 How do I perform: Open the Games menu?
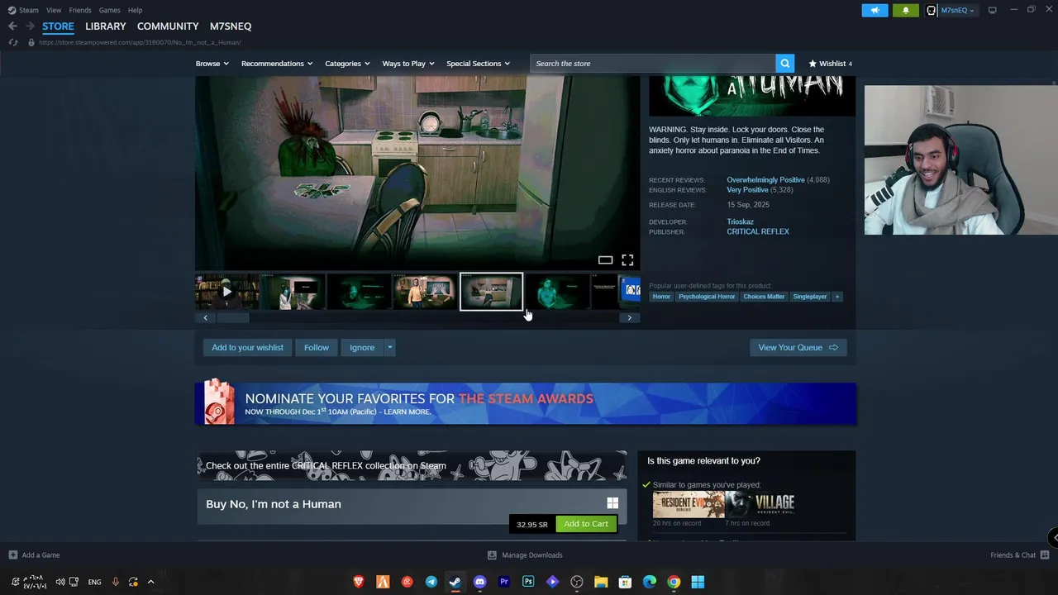click(109, 10)
